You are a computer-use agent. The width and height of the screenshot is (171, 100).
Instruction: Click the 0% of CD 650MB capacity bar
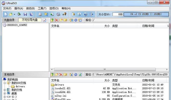146,14
